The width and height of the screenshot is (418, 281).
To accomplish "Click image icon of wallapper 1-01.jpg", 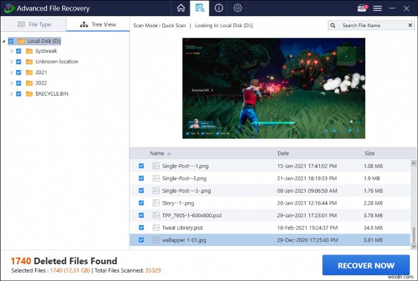I will click(156, 240).
